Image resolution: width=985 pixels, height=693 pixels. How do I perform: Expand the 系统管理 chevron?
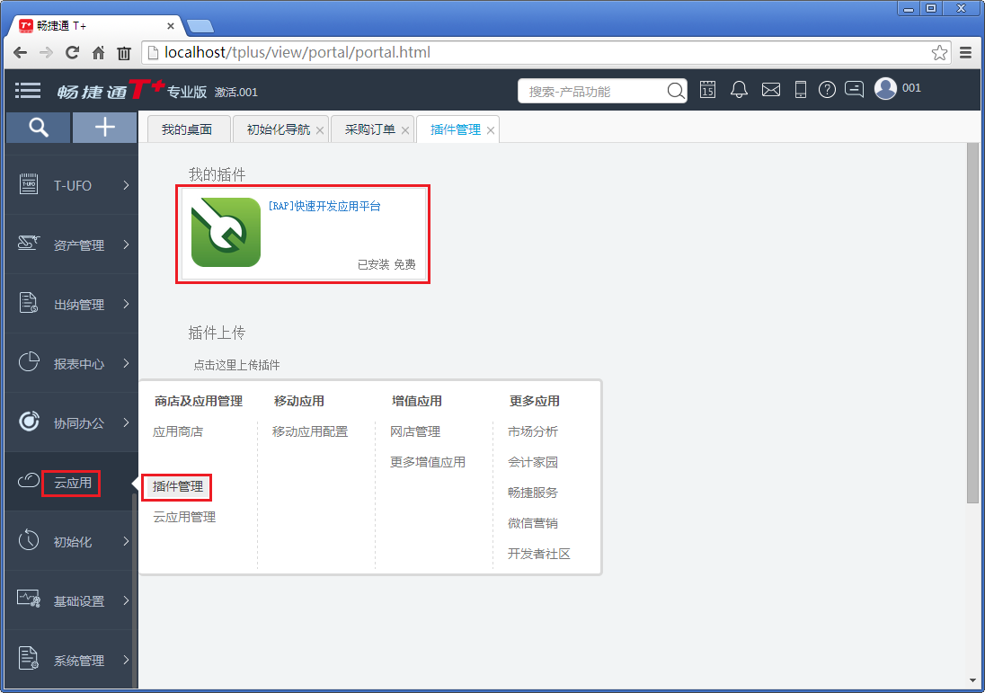pyautogui.click(x=126, y=659)
